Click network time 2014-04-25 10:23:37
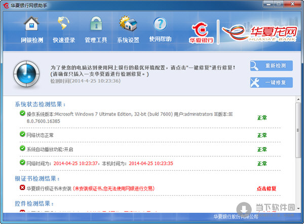 click(x=75, y=164)
